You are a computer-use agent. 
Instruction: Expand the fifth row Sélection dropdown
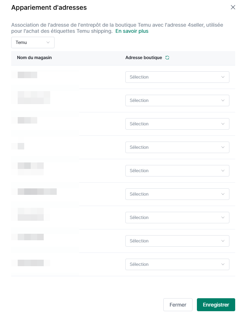tap(177, 171)
